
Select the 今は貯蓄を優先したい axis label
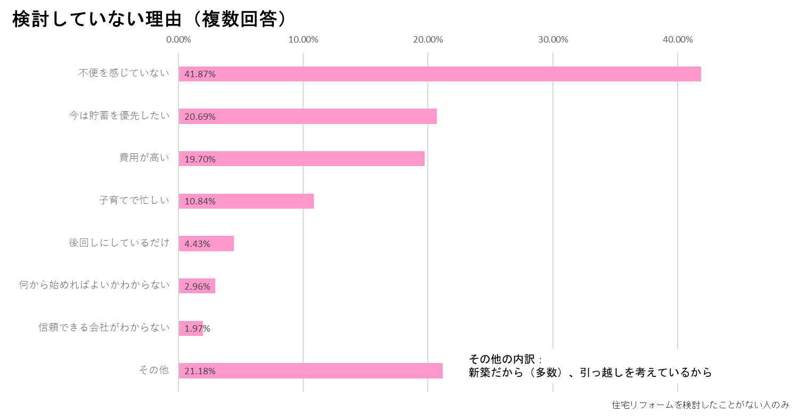119,116
